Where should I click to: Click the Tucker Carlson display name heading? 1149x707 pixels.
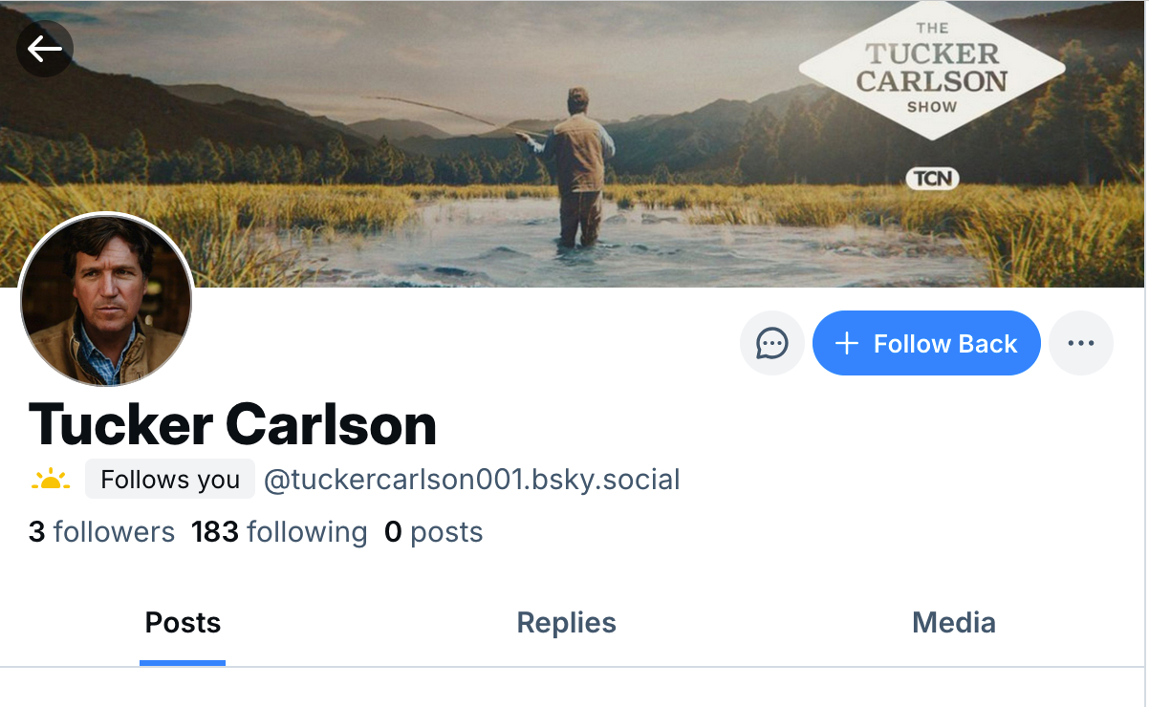[x=232, y=423]
